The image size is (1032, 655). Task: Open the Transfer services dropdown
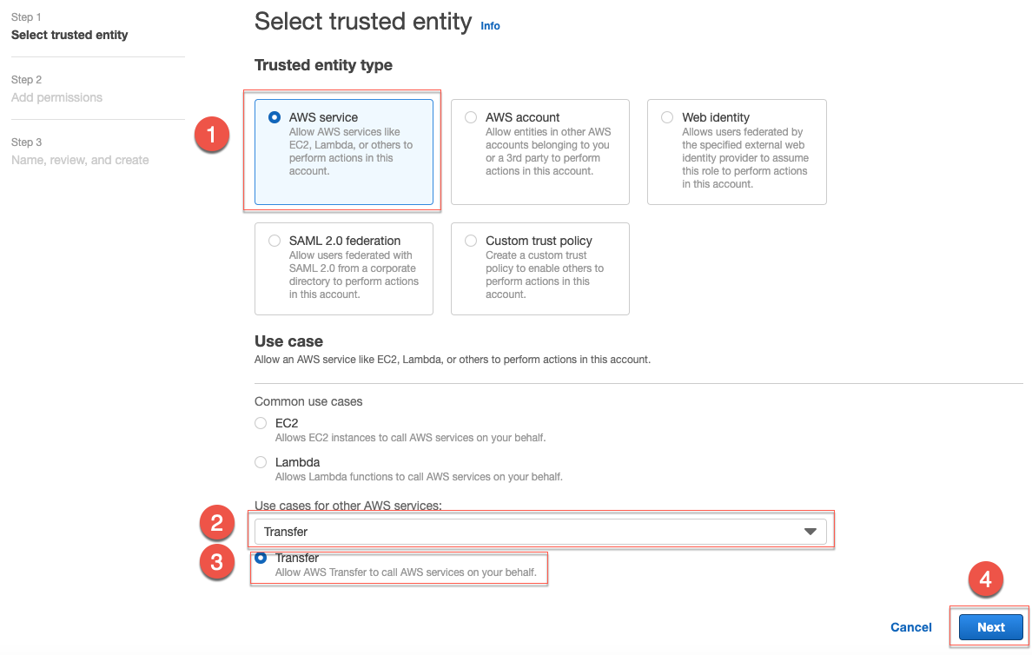point(540,532)
